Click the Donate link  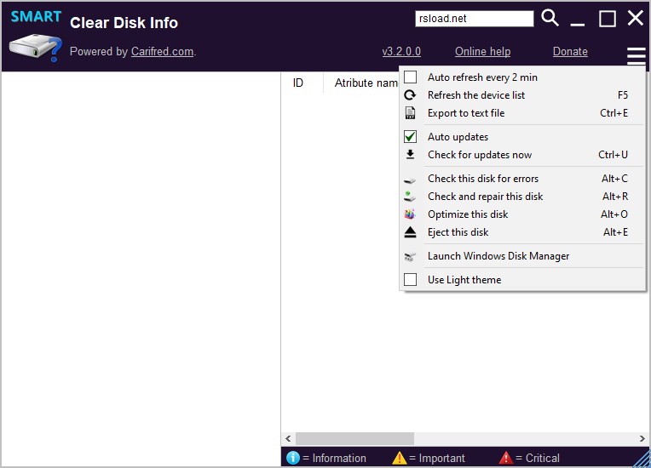point(570,51)
